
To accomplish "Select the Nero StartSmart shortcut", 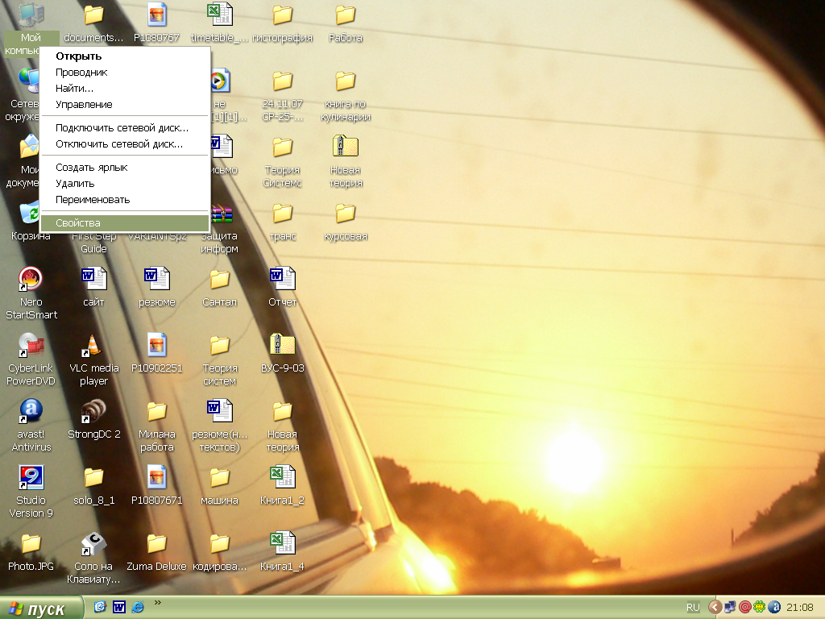I will point(31,279).
